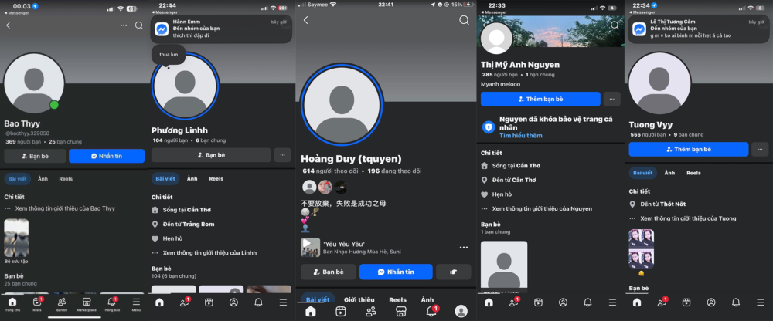Select the Reels tab on Phương Linhh's profile
Viewport: 773px width, 321px height.
click(216, 178)
